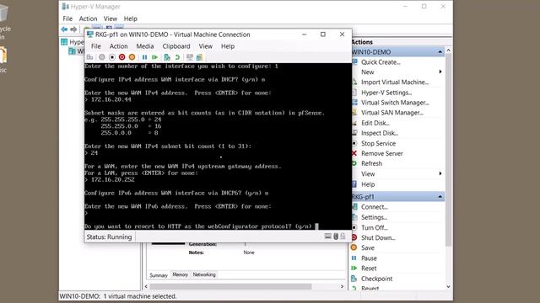Image resolution: width=540 pixels, height=303 pixels.
Task: Expand the View submenu arrow in Actions
Action: coord(440,173)
